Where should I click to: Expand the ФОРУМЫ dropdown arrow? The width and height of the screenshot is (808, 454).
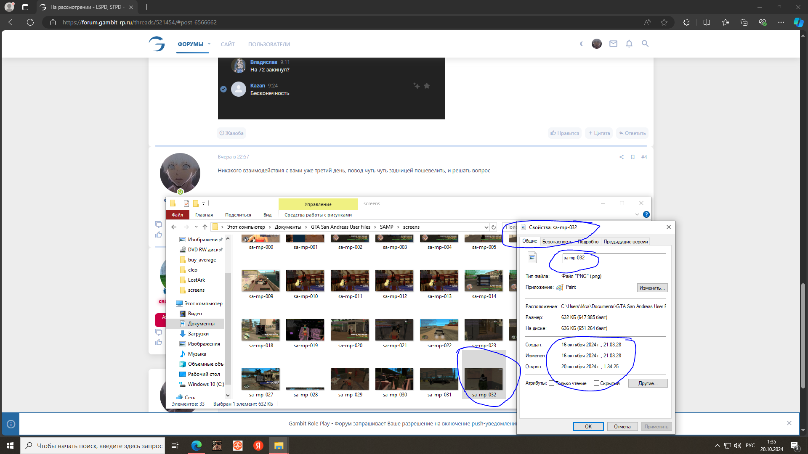point(209,44)
